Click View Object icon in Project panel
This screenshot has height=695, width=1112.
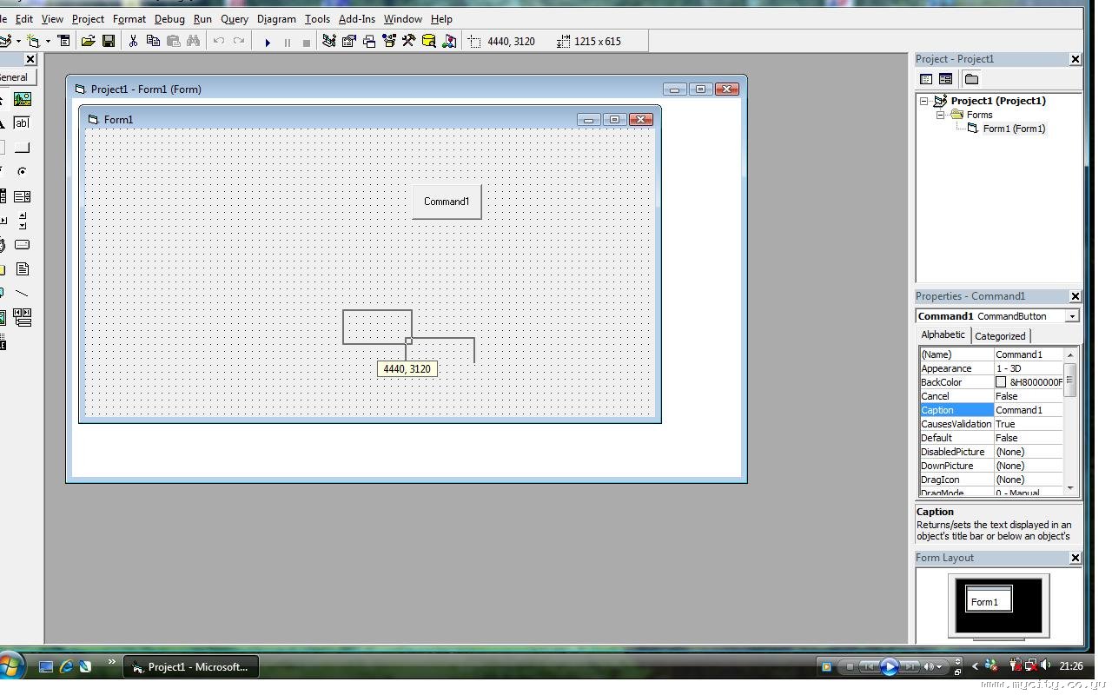tap(946, 79)
